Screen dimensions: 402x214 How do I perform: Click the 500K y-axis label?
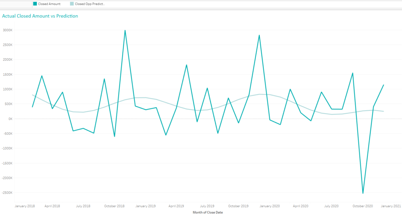click(x=9, y=104)
